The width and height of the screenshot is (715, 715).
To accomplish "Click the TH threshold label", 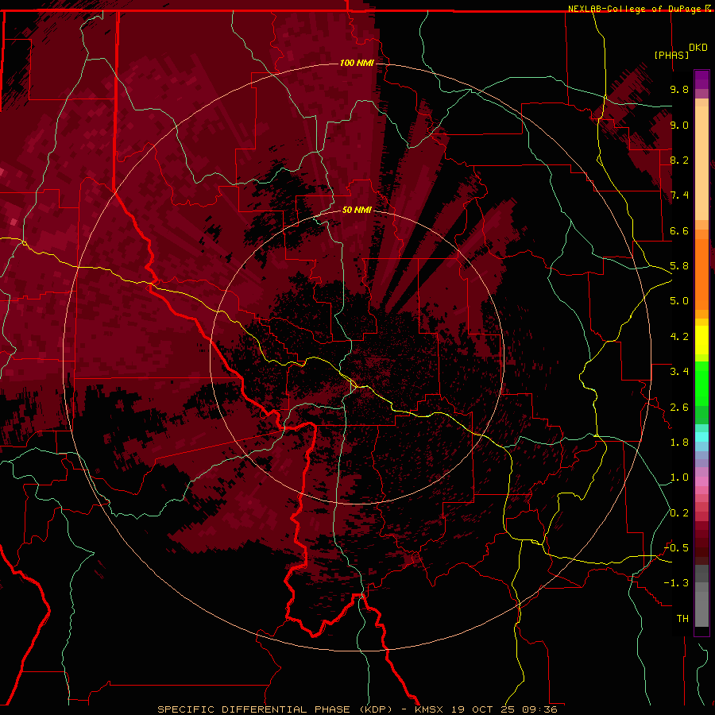I will coord(682,619).
